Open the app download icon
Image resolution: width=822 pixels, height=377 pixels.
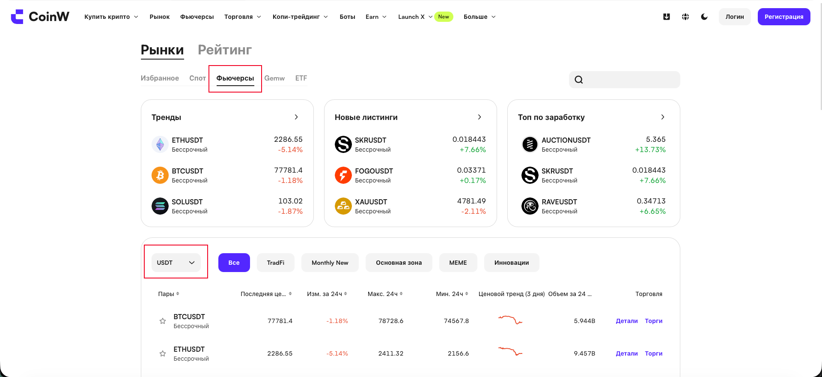click(x=667, y=17)
